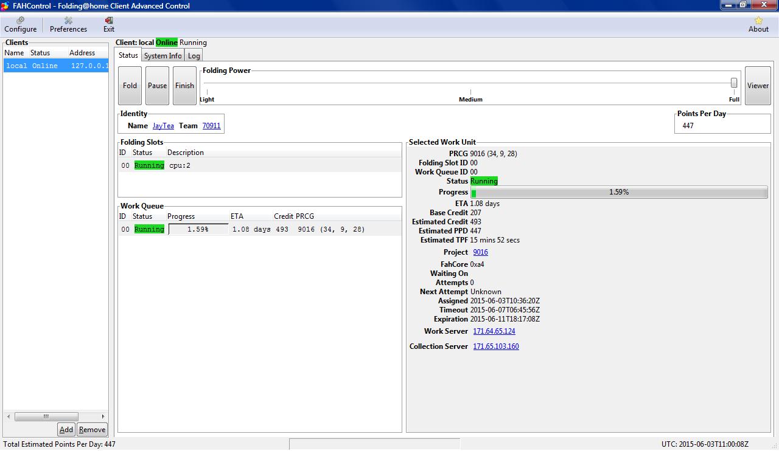Minimize the FAHControl window
Image resolution: width=779 pixels, height=451 pixels.
pos(728,5)
